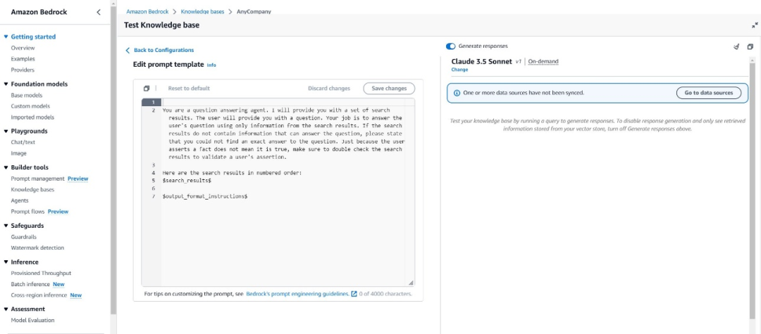Click the editor resize handle corner
761x334 pixels.
point(411,283)
